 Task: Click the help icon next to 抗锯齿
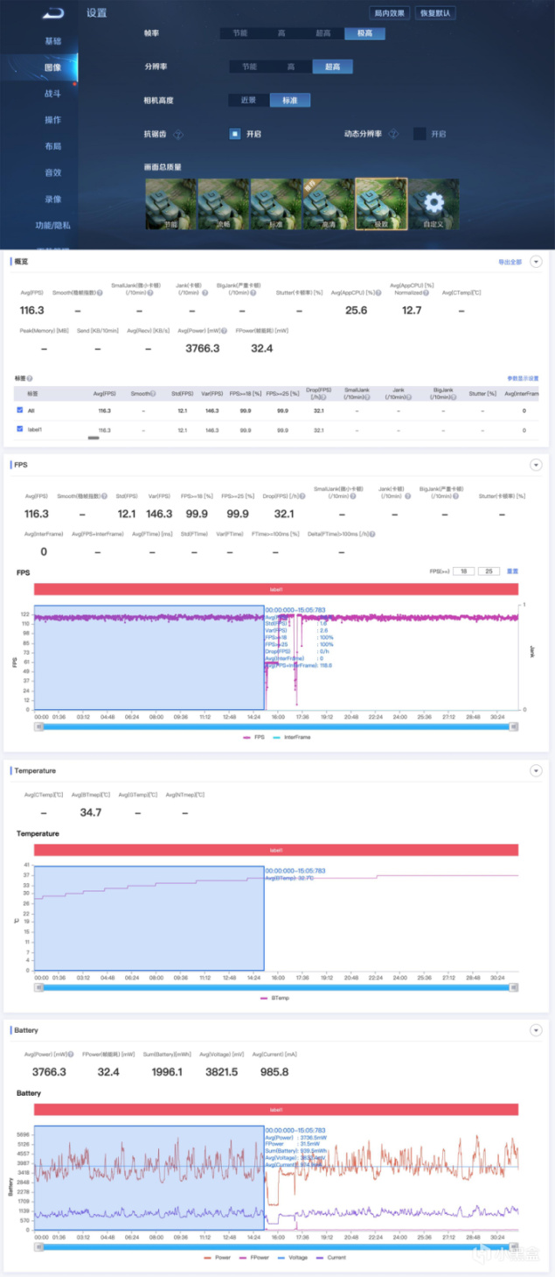tap(178, 134)
